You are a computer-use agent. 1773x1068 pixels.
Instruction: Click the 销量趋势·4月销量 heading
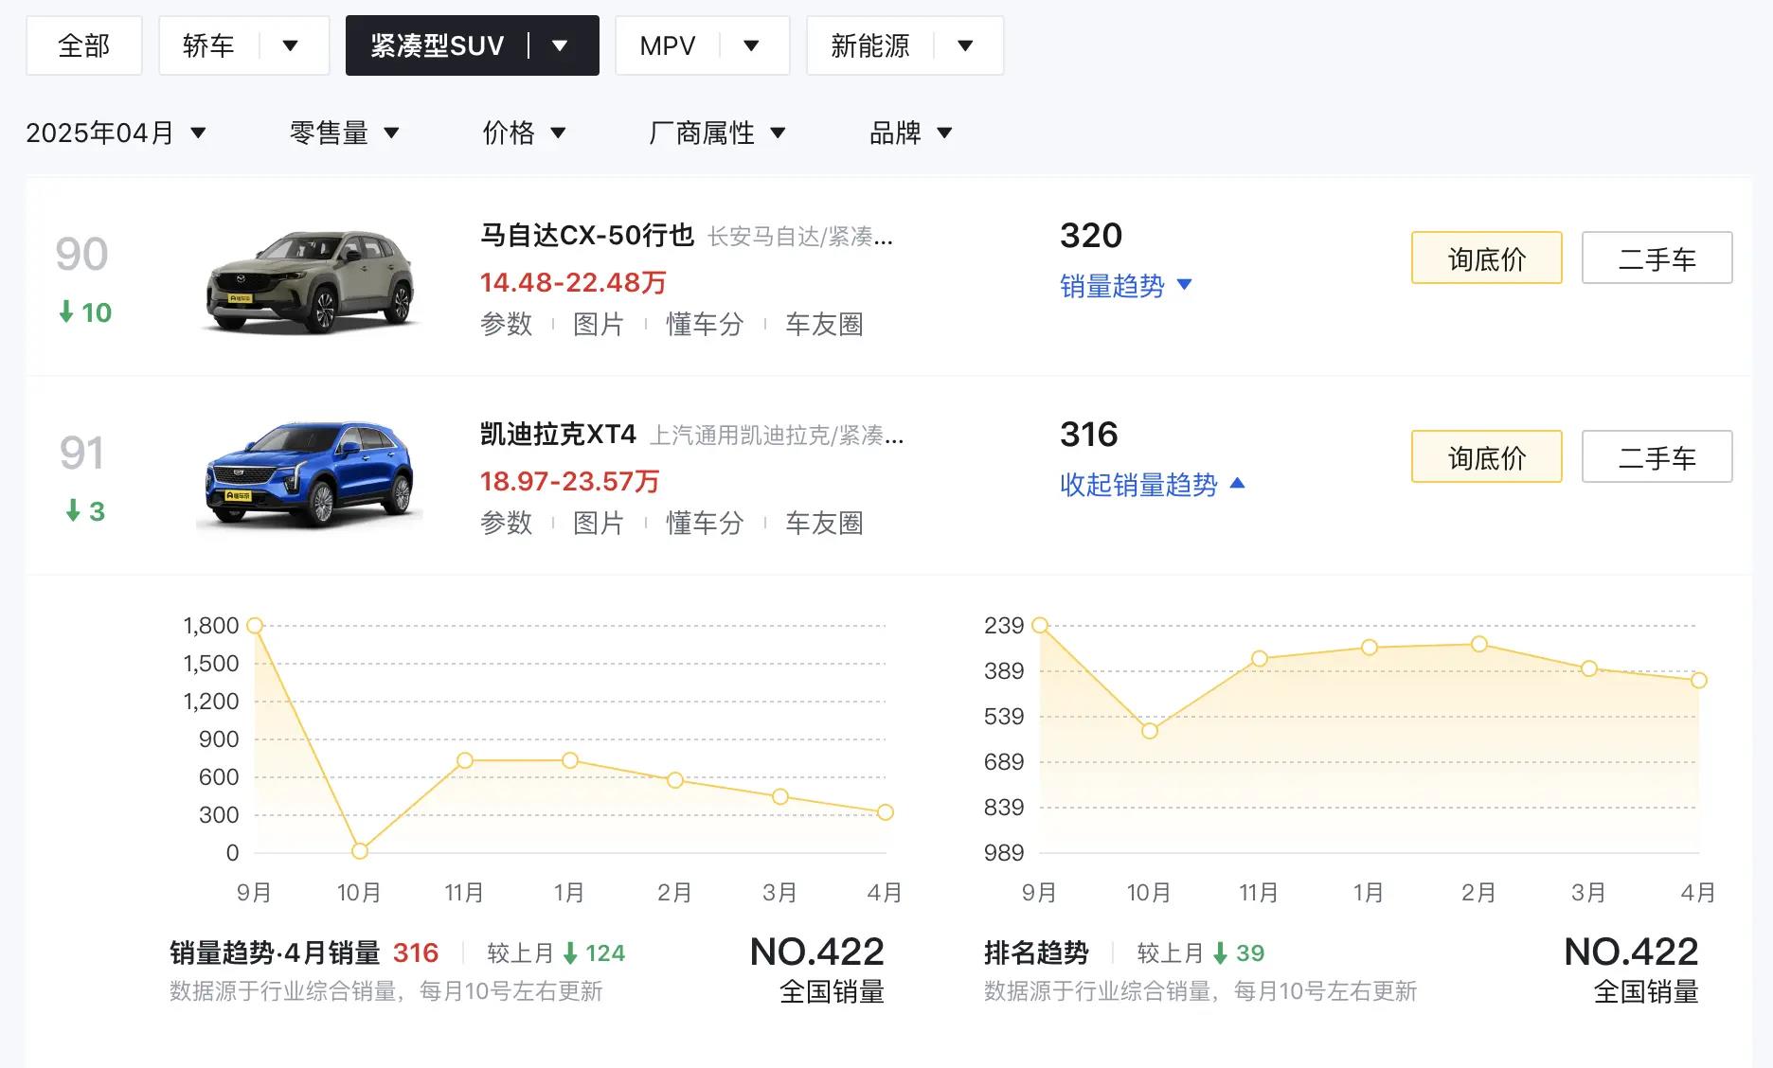pyautogui.click(x=275, y=952)
